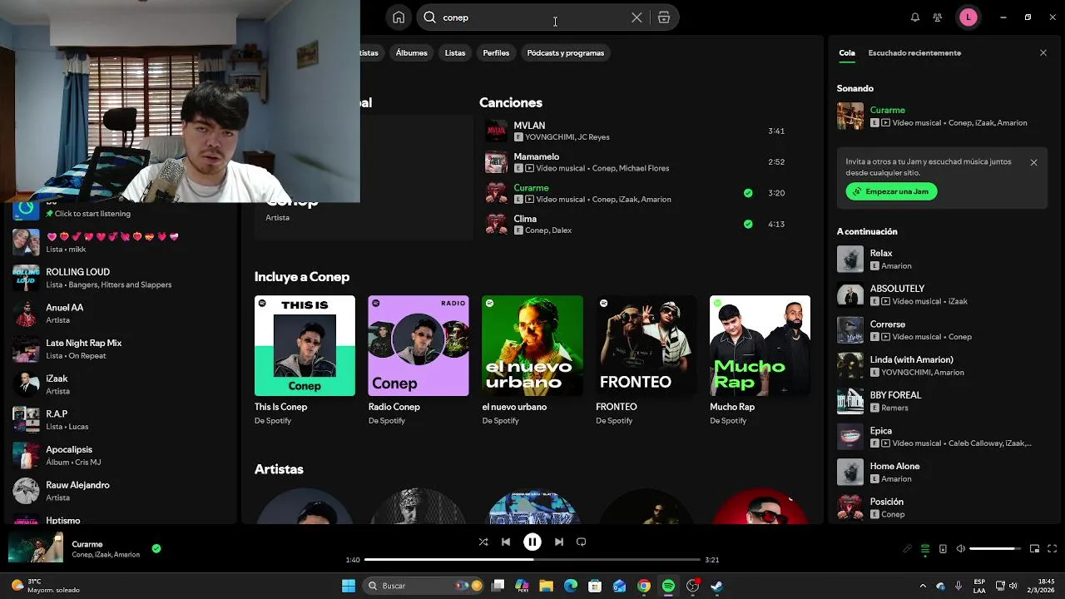Seek within the song progress bar
The height and width of the screenshot is (599, 1065).
[532, 560]
